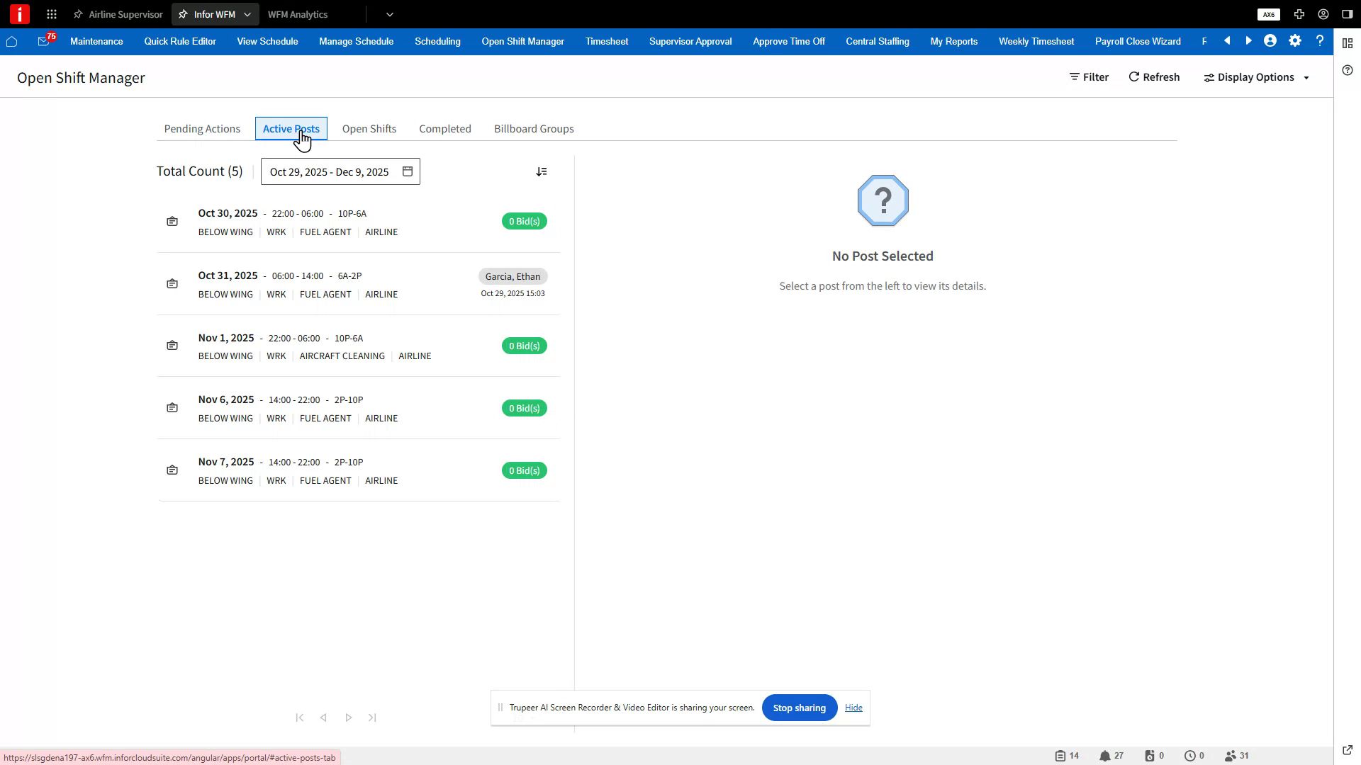Expand the Infor WFM workspace dropdown

[x=247, y=14]
